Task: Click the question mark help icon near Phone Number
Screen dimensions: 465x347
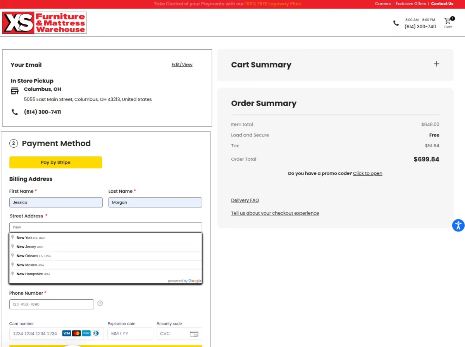Action: pos(100,303)
